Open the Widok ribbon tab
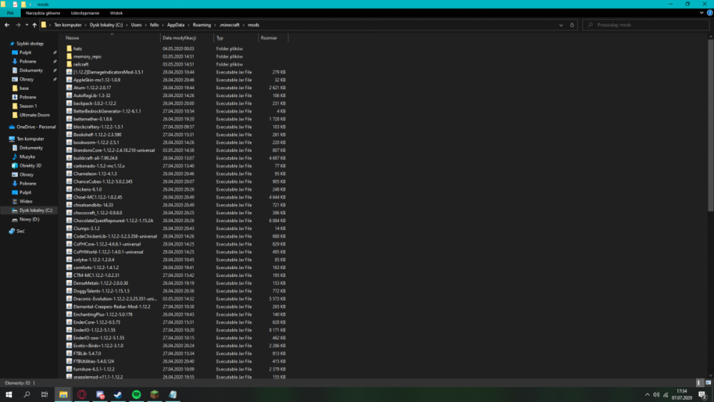This screenshot has height=402, width=714. [116, 13]
